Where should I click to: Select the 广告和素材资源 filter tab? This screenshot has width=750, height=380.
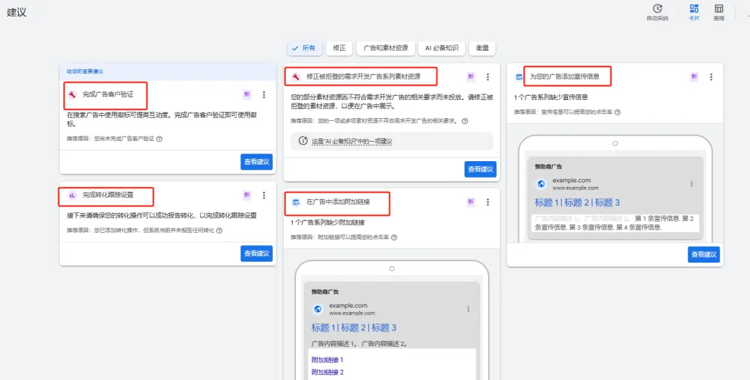pos(385,49)
